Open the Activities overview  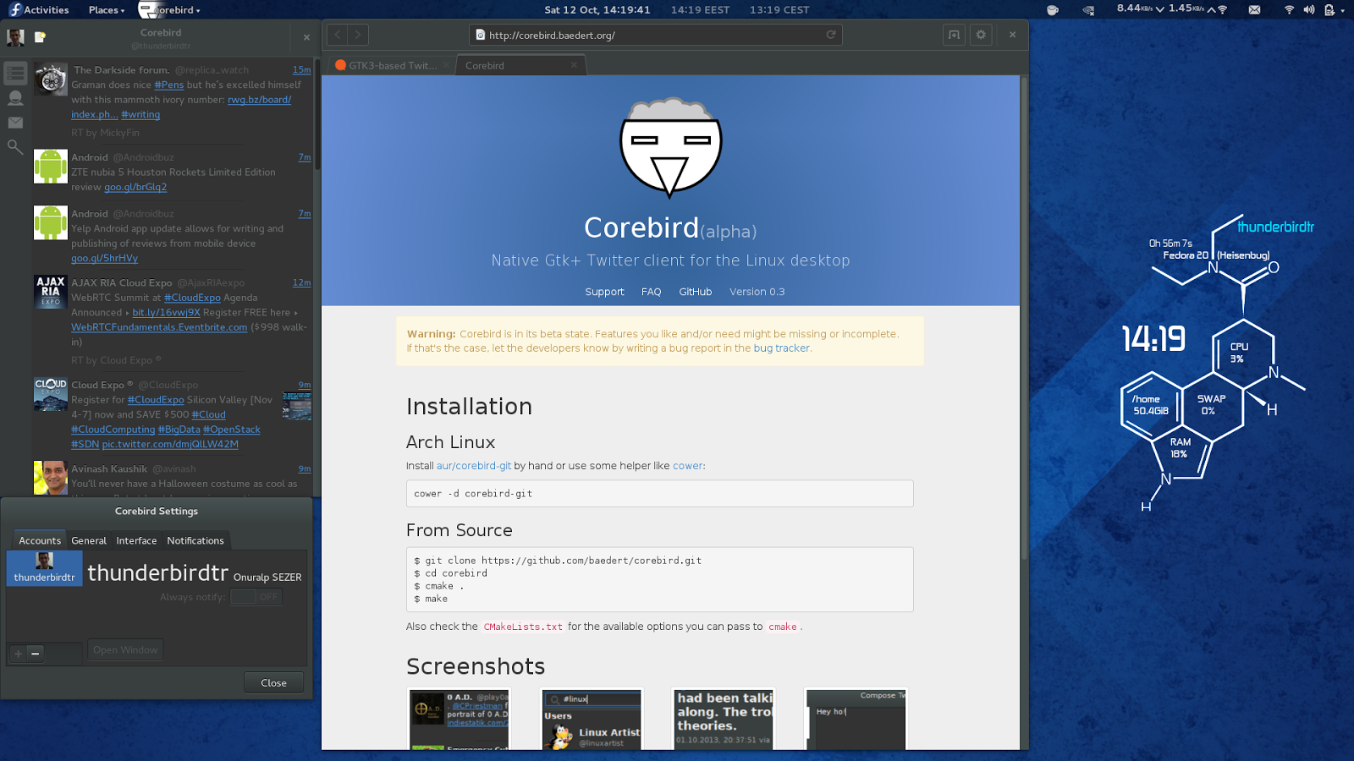click(x=40, y=10)
